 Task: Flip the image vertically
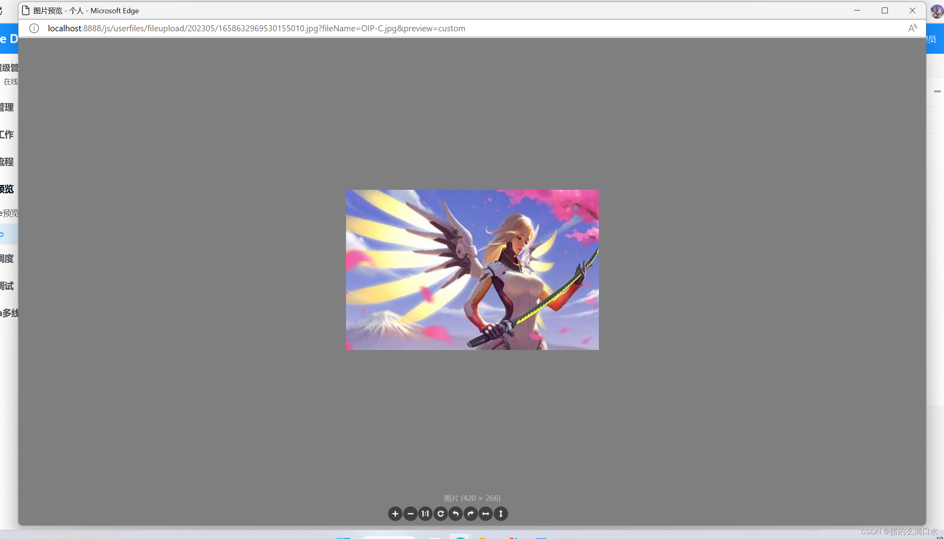(x=500, y=513)
